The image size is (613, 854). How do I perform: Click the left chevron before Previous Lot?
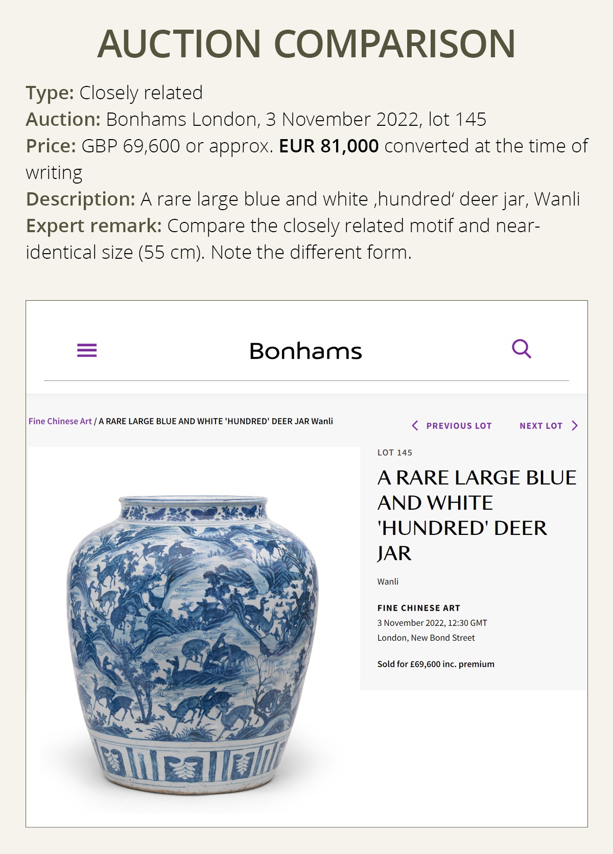[415, 425]
